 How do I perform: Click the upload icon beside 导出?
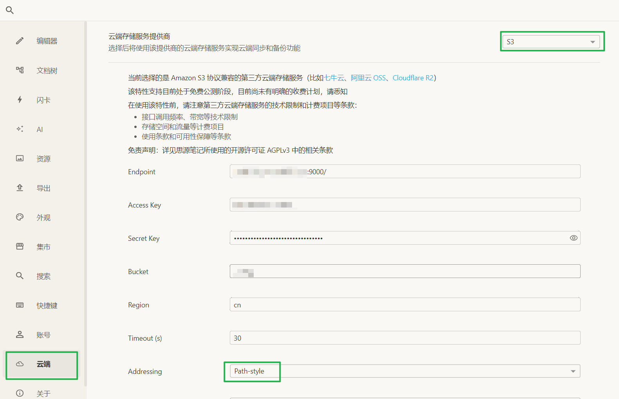pos(20,188)
